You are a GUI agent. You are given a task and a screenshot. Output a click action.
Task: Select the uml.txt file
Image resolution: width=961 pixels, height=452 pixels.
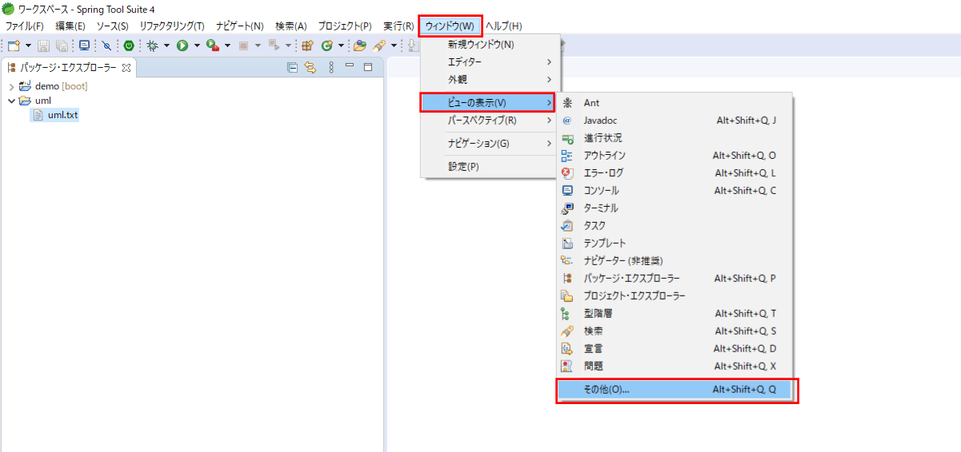pyautogui.click(x=62, y=115)
